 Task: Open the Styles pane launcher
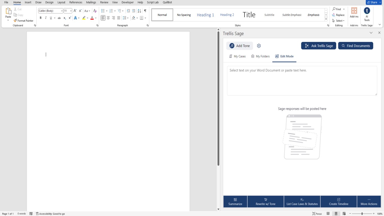(x=328, y=26)
